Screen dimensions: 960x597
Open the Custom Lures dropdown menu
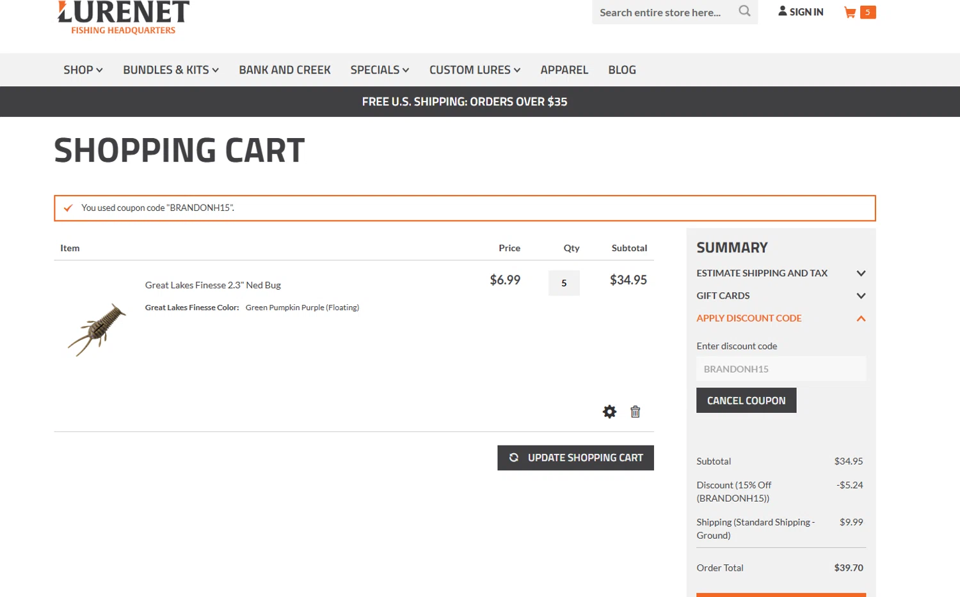coord(474,70)
